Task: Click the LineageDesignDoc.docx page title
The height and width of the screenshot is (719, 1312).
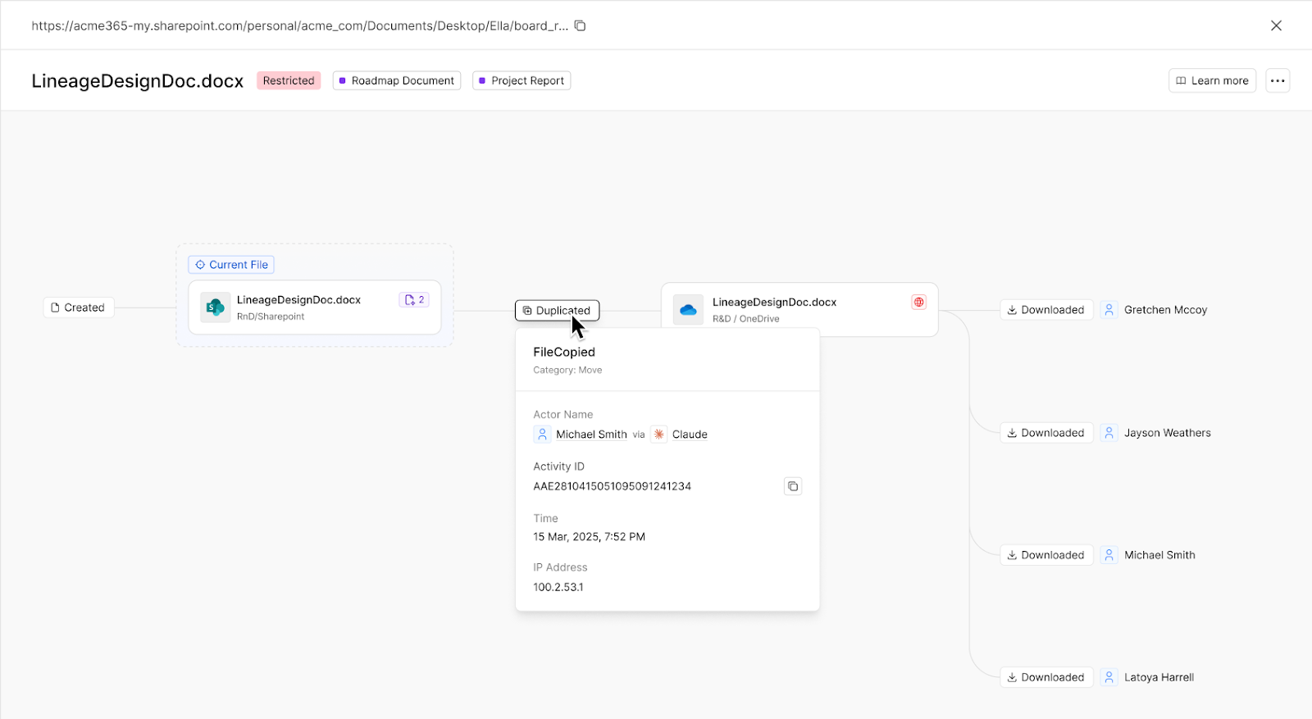Action: pos(138,81)
